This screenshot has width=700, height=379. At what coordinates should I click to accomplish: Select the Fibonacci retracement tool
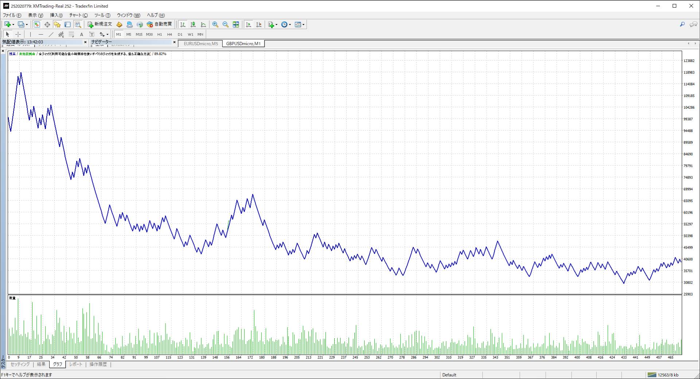(71, 34)
